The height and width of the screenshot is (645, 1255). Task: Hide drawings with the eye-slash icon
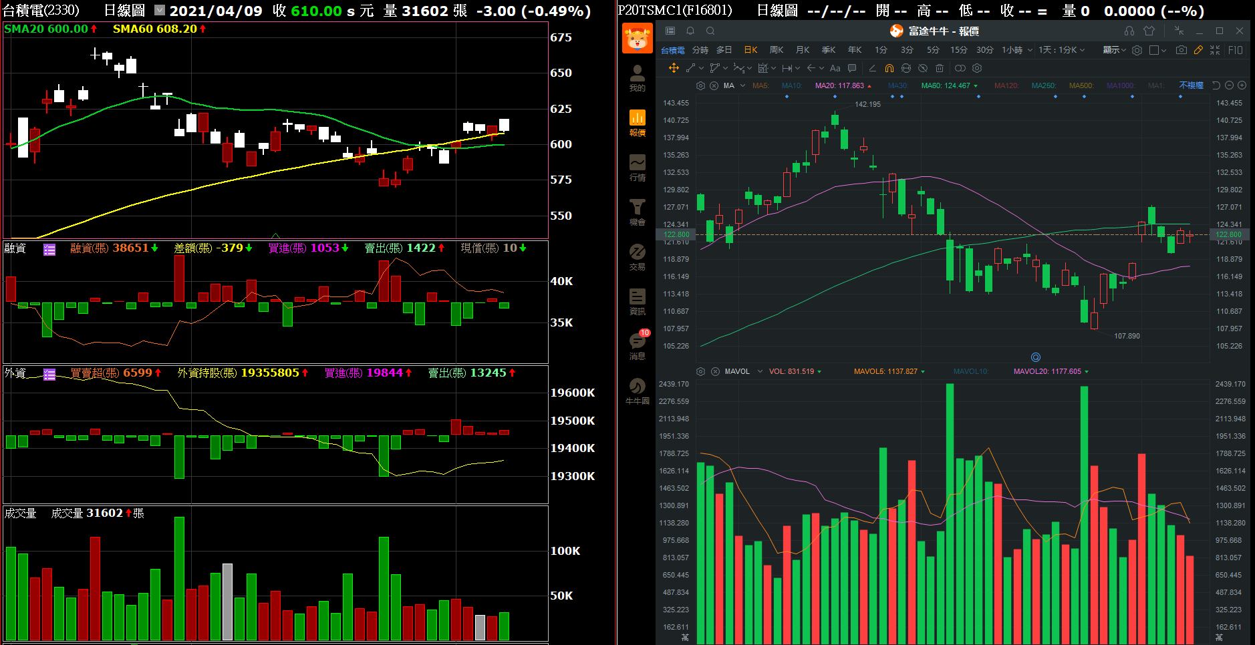923,68
